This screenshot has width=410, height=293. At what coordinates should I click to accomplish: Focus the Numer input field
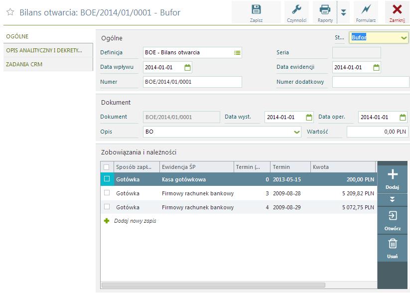coord(192,82)
